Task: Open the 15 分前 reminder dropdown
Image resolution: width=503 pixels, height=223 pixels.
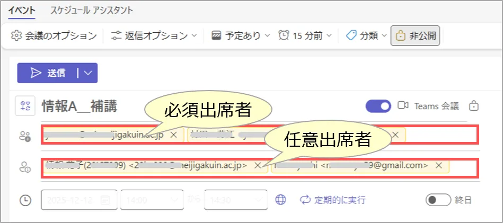Action: [x=305, y=36]
